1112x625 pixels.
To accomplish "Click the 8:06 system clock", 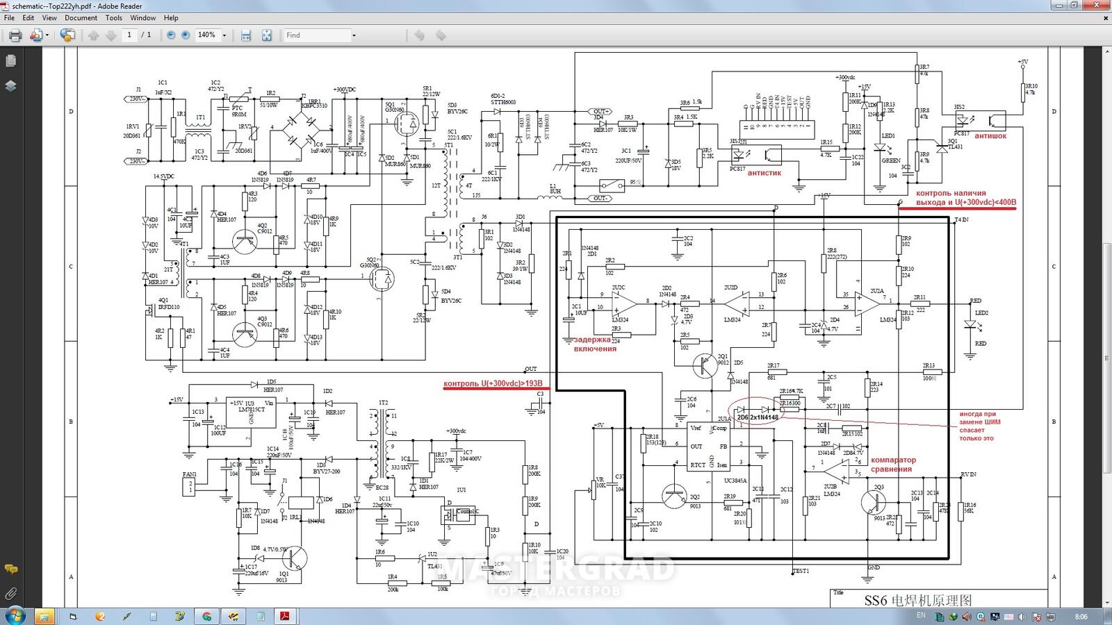I will pyautogui.click(x=1081, y=617).
